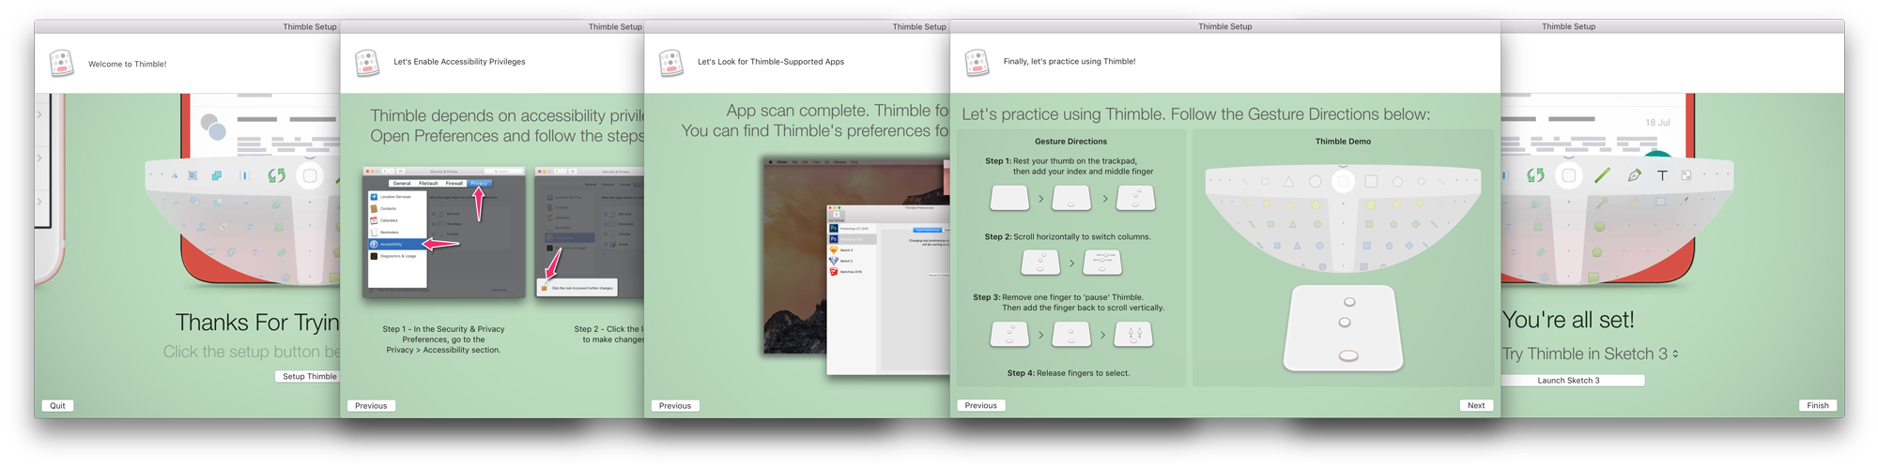Click Diagnostics & Usage in the Privacy list
Image resolution: width=1878 pixels, height=467 pixels.
pyautogui.click(x=398, y=256)
